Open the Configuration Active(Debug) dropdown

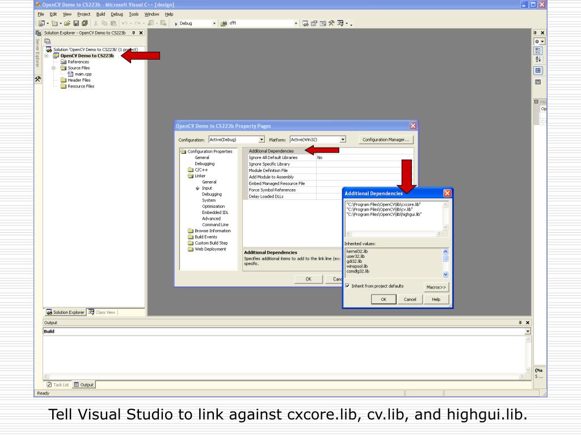coord(262,140)
